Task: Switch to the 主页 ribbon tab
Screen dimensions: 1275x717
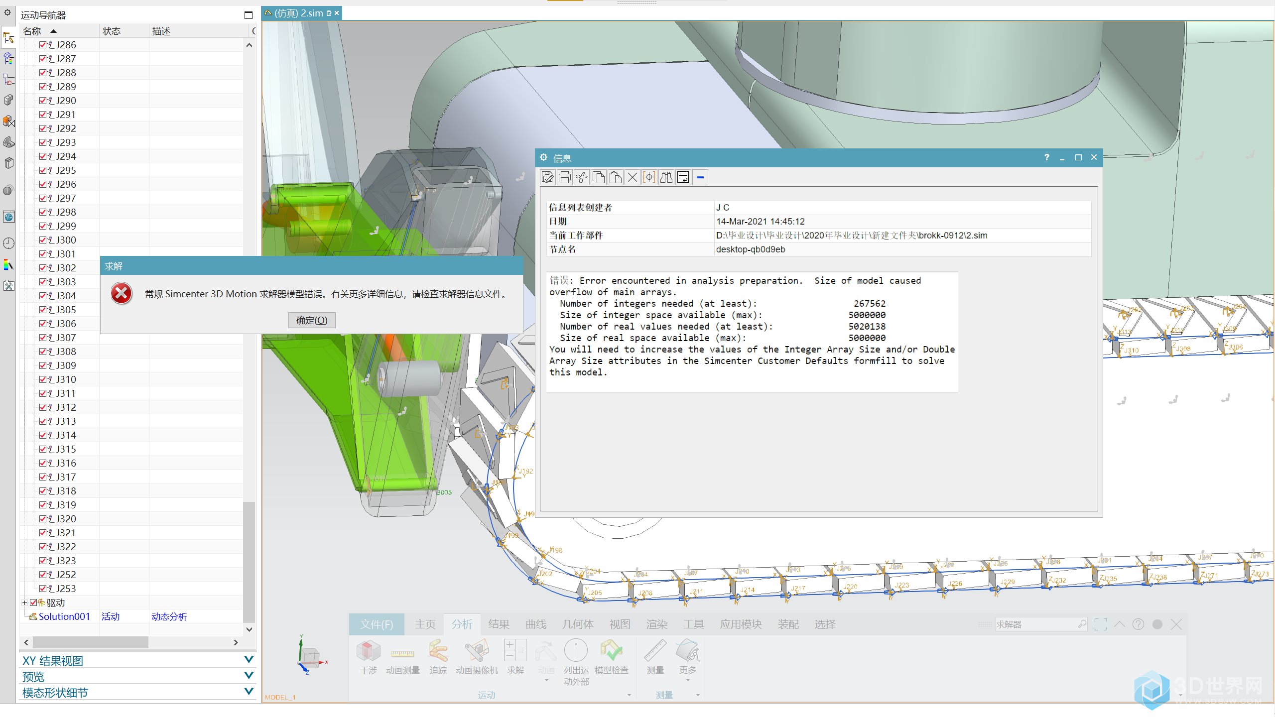Action: pyautogui.click(x=425, y=624)
